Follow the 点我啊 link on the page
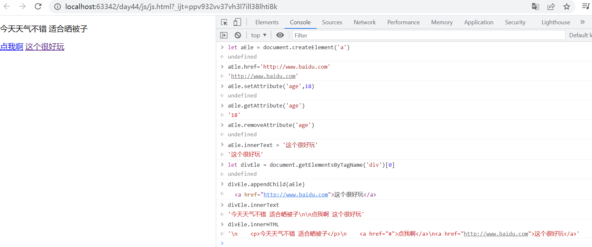 [12, 47]
